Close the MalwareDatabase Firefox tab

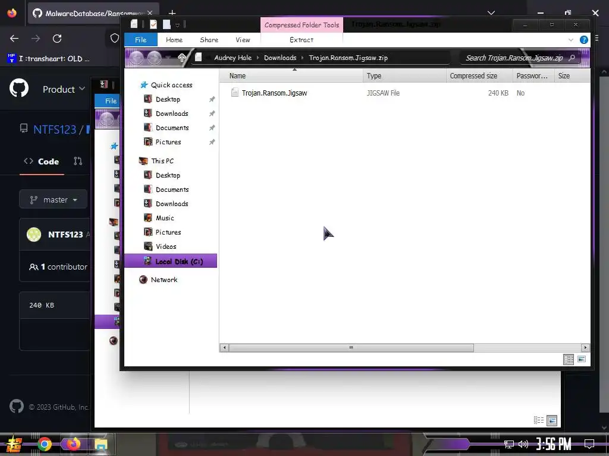click(x=150, y=13)
